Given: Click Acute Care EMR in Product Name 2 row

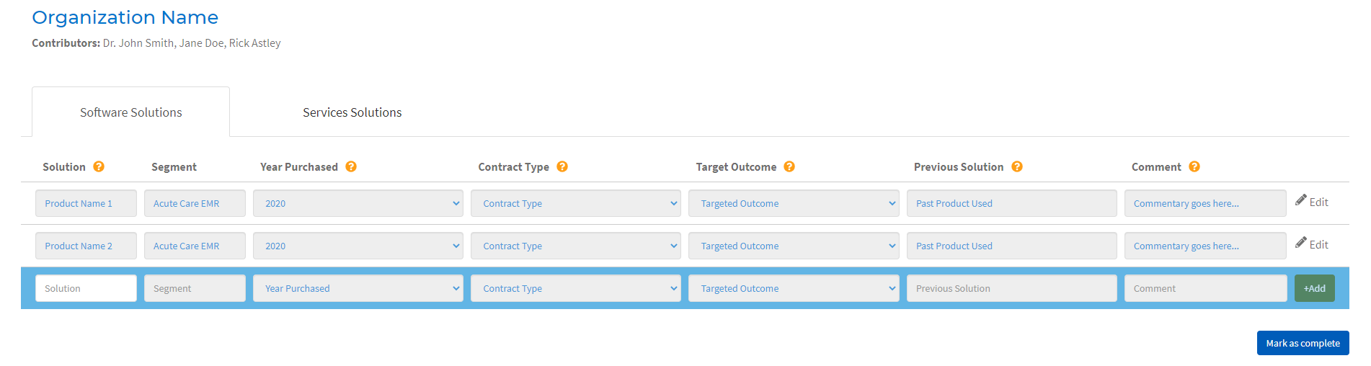Looking at the screenshot, I should coord(195,246).
